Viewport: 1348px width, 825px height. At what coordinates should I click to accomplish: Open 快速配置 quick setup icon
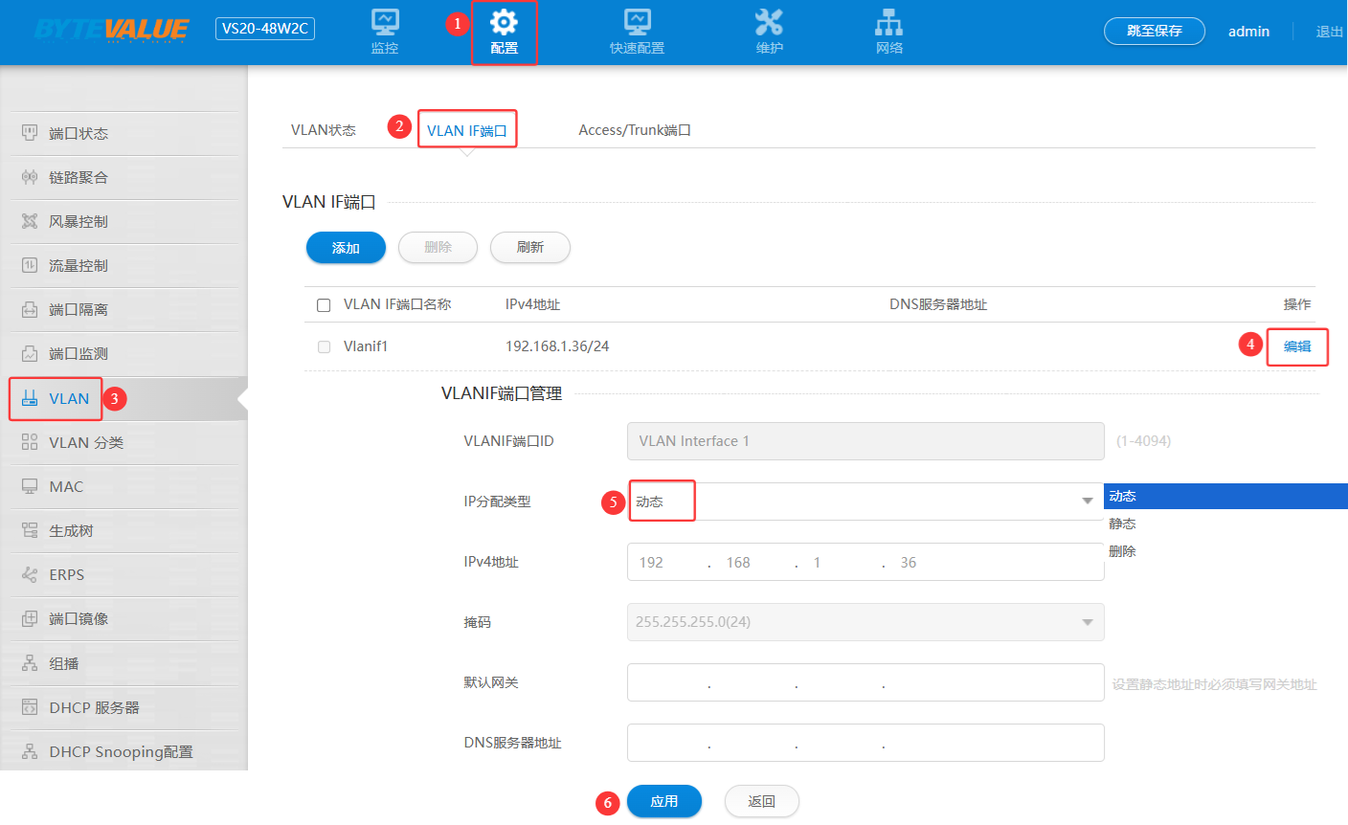[x=637, y=23]
